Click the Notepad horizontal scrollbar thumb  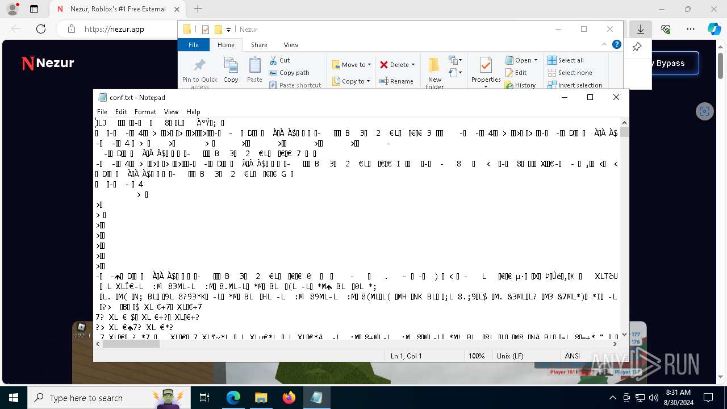pyautogui.click(x=131, y=344)
